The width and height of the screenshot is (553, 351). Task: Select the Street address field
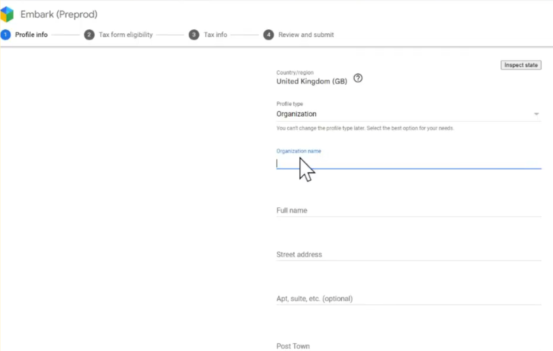tap(408, 254)
